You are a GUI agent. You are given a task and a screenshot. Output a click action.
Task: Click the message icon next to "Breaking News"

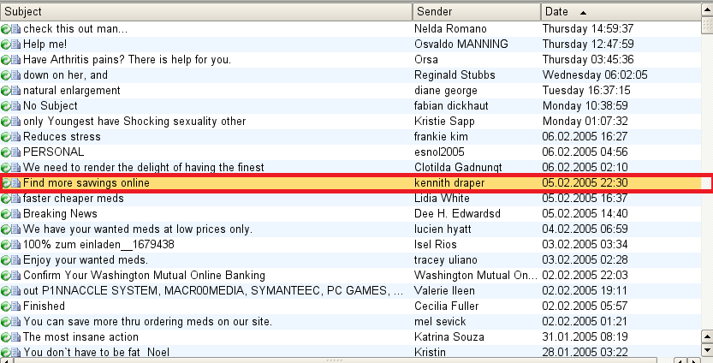(x=16, y=214)
